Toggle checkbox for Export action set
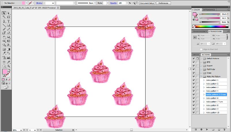The image size is (231, 132). pyautogui.click(x=193, y=65)
